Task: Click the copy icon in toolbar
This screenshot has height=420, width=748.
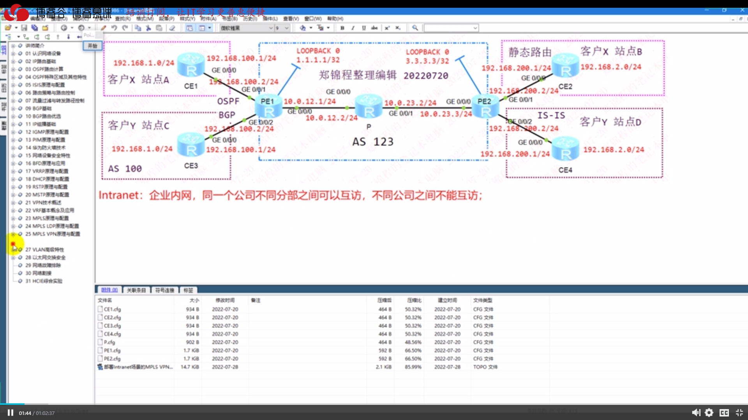Action: tap(138, 28)
